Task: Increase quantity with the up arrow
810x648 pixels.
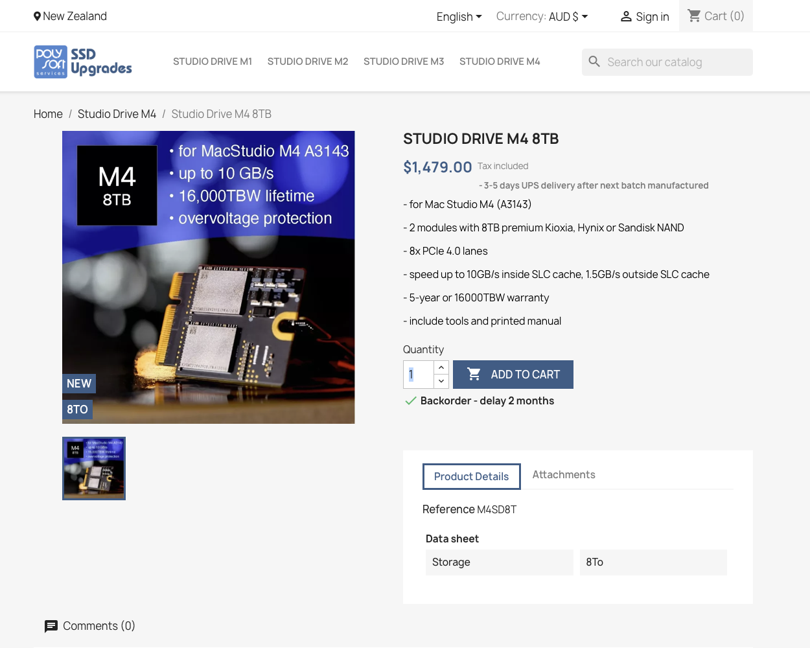Action: [x=441, y=367]
